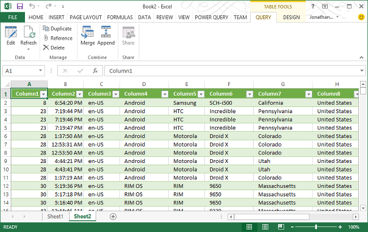The width and height of the screenshot is (368, 232).
Task: Add a new sheet with plus icon
Action: pos(113,216)
